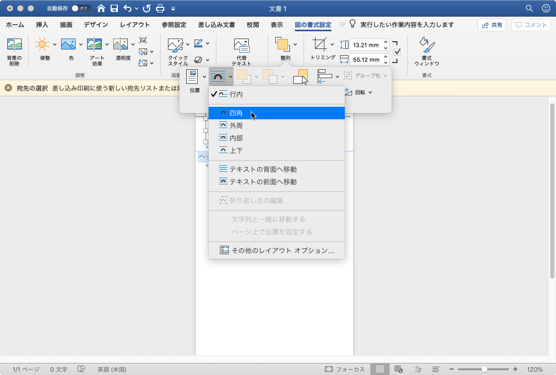This screenshot has height=375, width=556.
Task: Click the language 英語 (米国) in the status bar
Action: pyautogui.click(x=112, y=369)
